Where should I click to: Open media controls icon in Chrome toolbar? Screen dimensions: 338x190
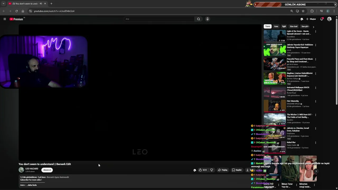coord(321,11)
